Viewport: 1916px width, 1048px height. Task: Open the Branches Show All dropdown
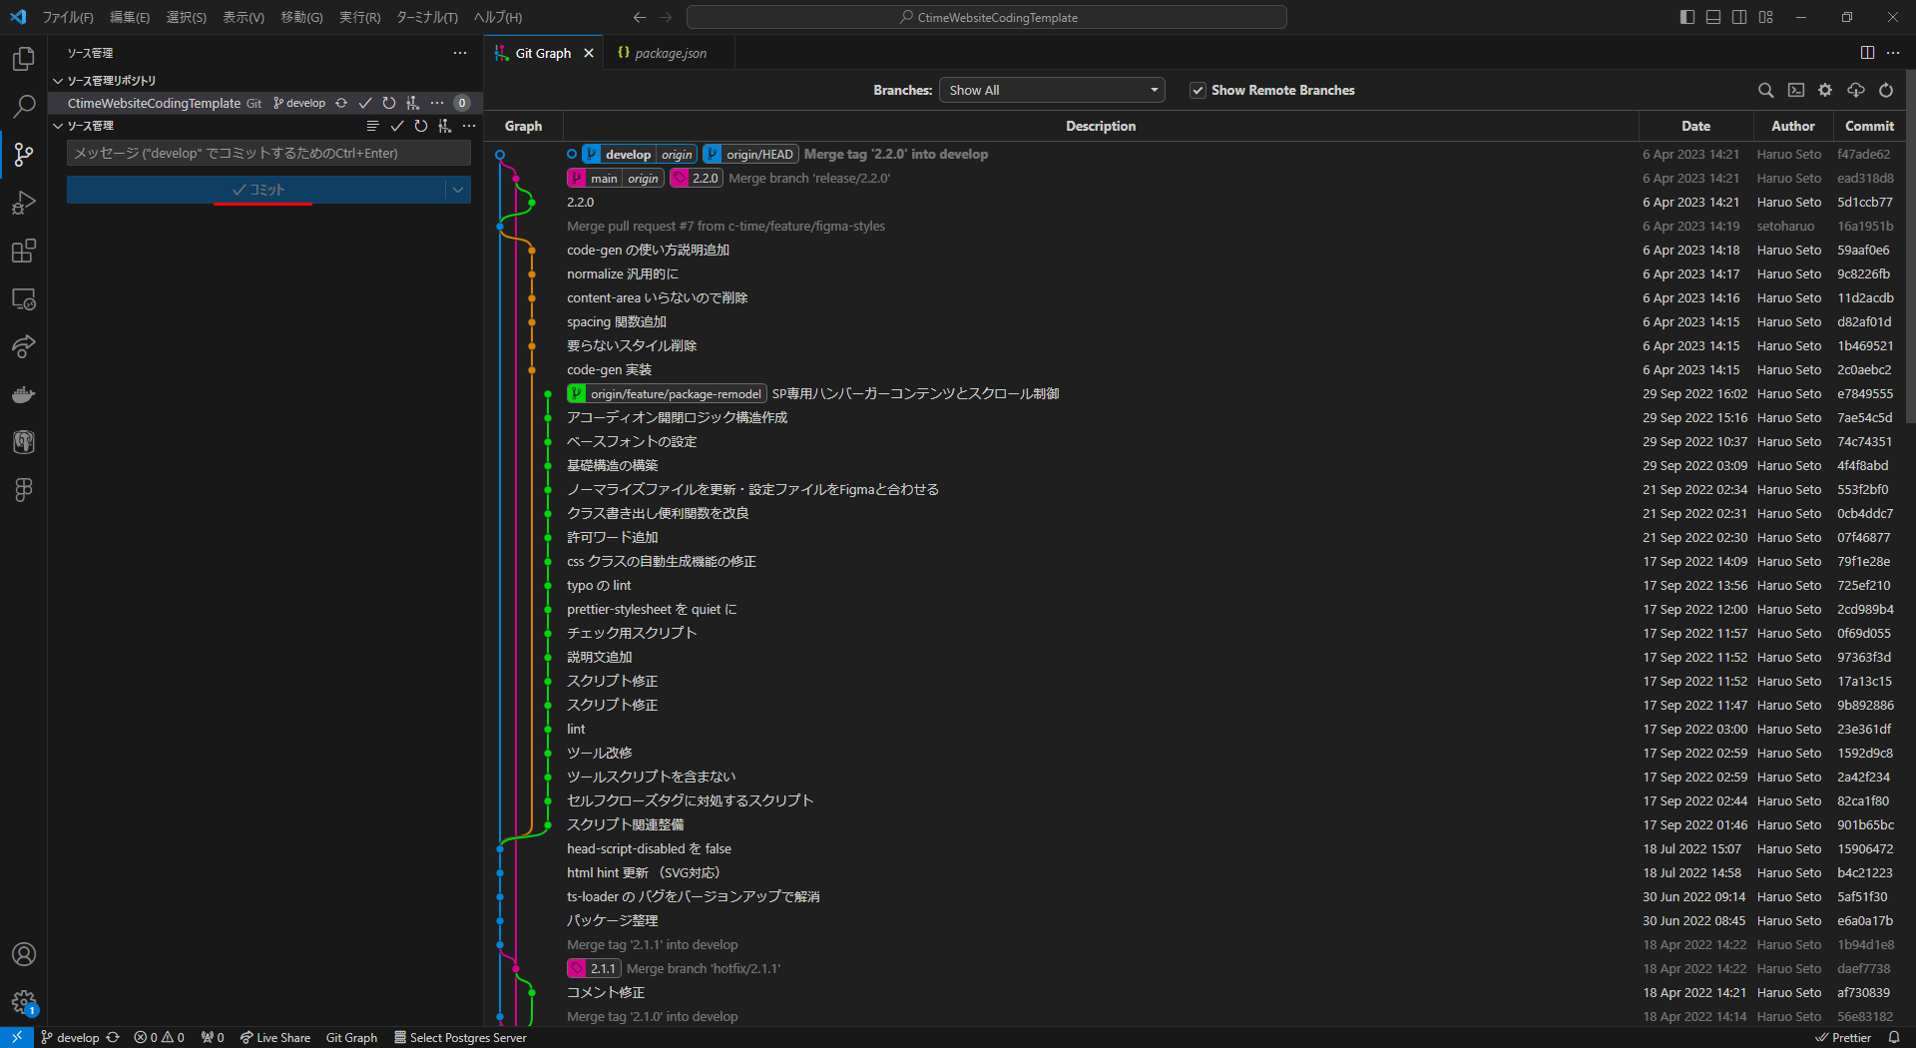click(x=1052, y=90)
